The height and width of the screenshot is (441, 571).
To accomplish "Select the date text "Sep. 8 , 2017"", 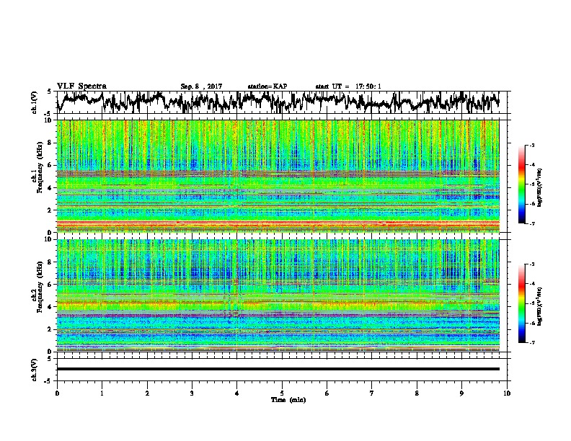I will point(201,86).
